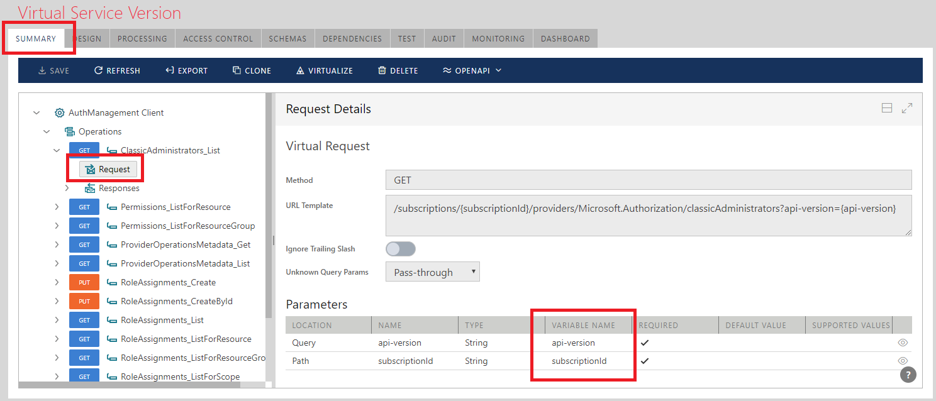The image size is (936, 401).
Task: Click the split layout icon in Request Details
Action: coord(887,108)
